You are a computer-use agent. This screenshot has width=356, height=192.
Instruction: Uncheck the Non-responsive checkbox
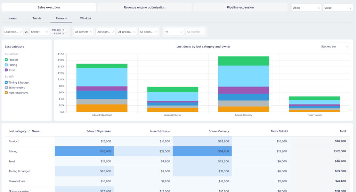click(x=6, y=93)
